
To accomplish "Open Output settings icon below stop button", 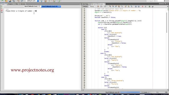I will [2, 12].
